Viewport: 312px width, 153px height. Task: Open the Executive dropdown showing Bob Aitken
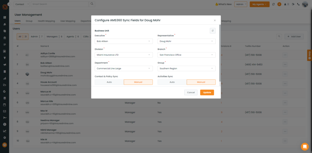[x=124, y=41]
